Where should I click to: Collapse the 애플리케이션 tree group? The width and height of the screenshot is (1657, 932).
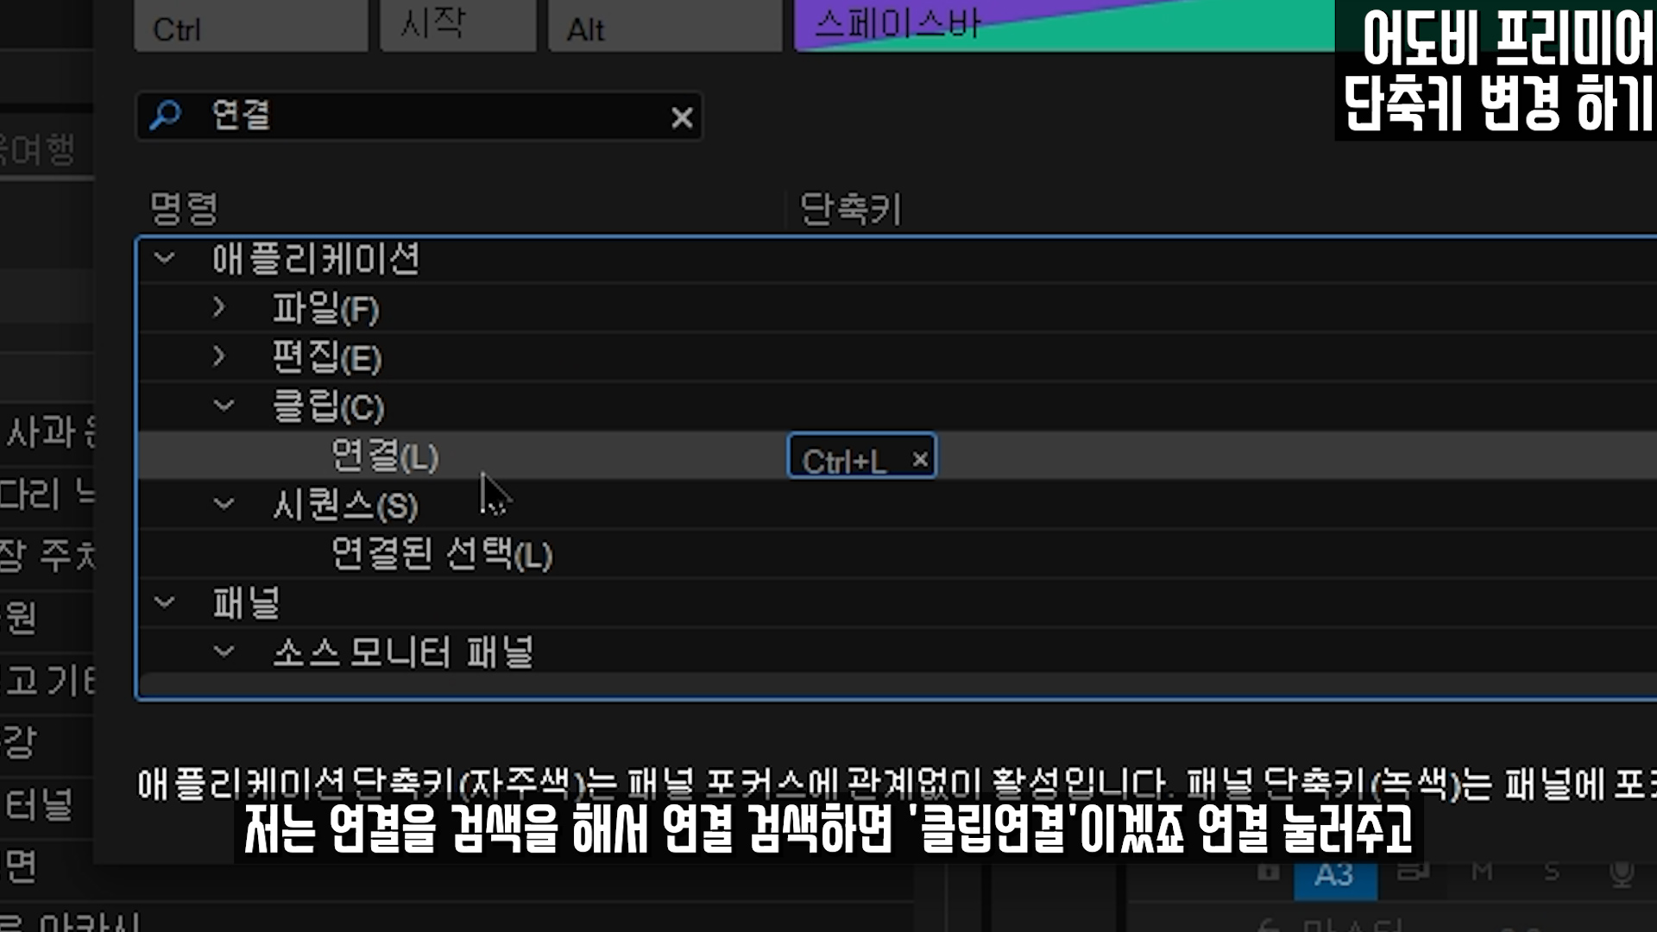pyautogui.click(x=164, y=258)
